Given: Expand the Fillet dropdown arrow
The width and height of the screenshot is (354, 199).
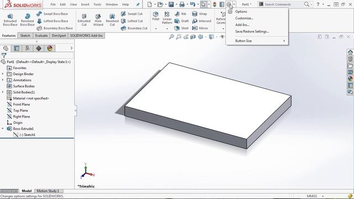Looking at the screenshot, I should point(156,29).
